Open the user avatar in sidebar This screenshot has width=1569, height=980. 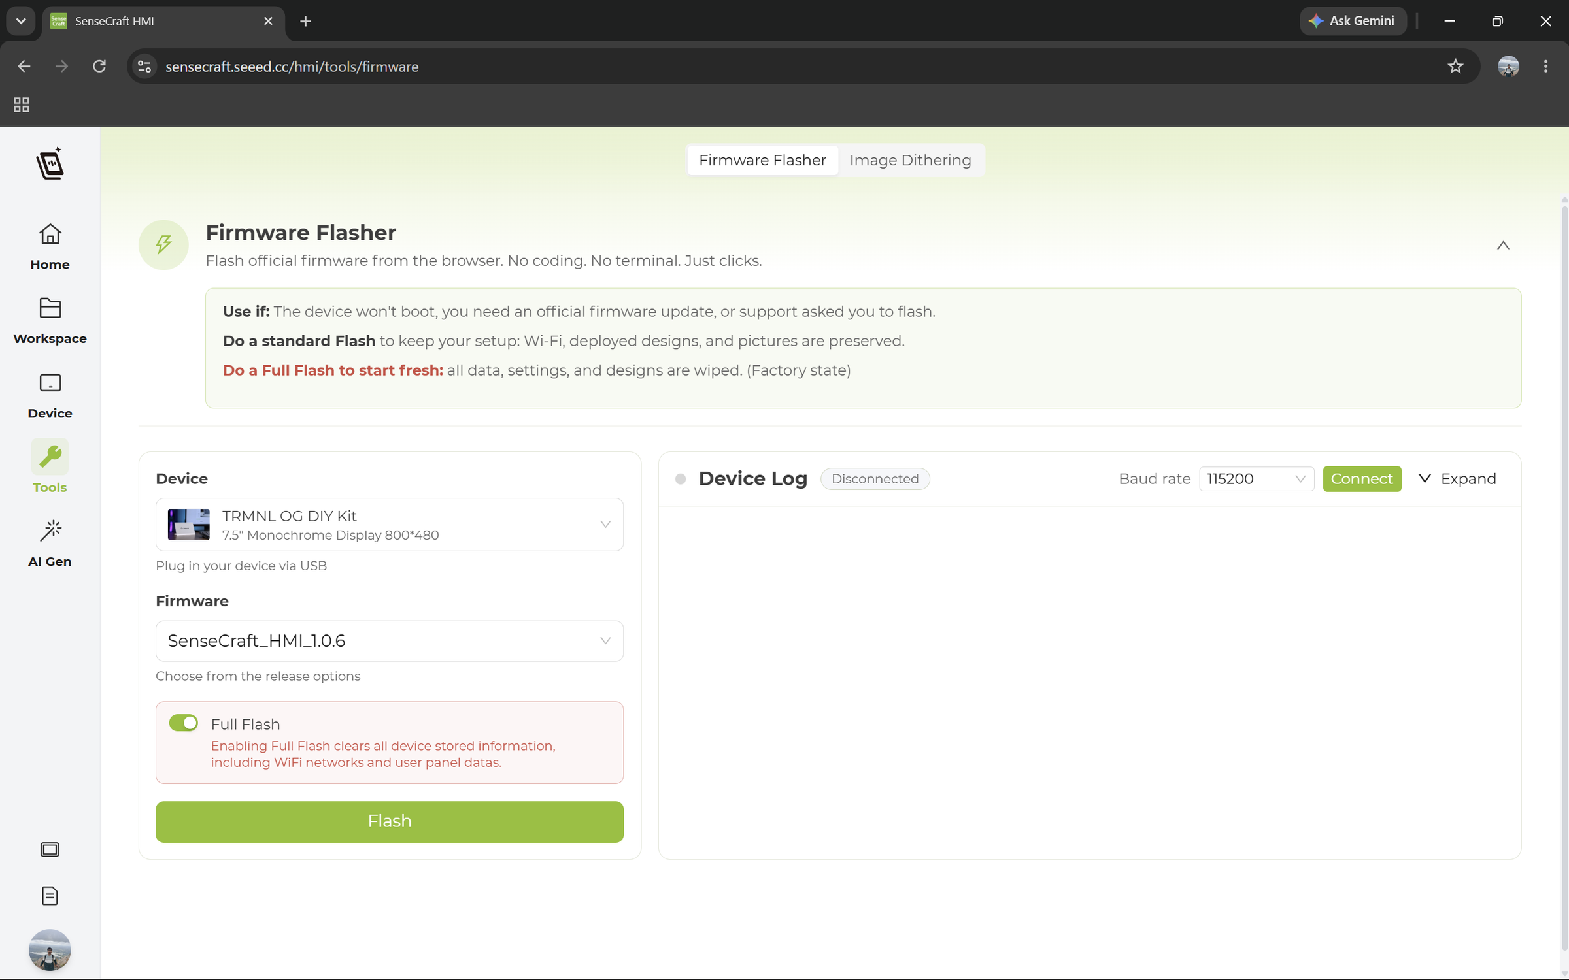[50, 949]
